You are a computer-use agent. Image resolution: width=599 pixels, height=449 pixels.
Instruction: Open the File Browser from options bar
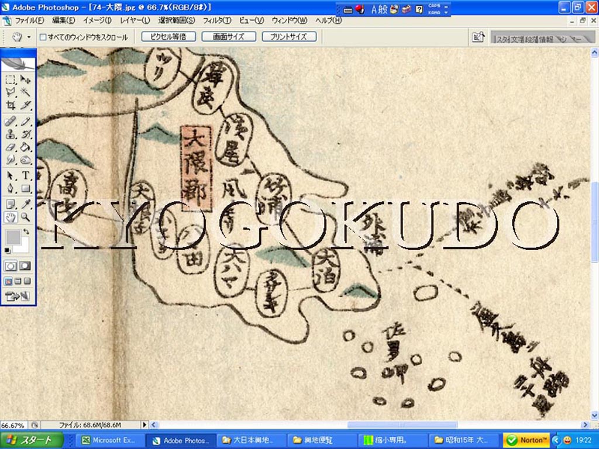pyautogui.click(x=478, y=37)
